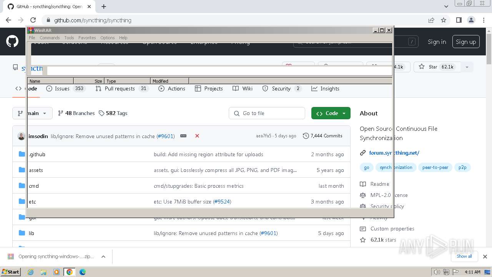Screen dimensions: 492x277
Task: Open the Security tab
Action: (282, 88)
